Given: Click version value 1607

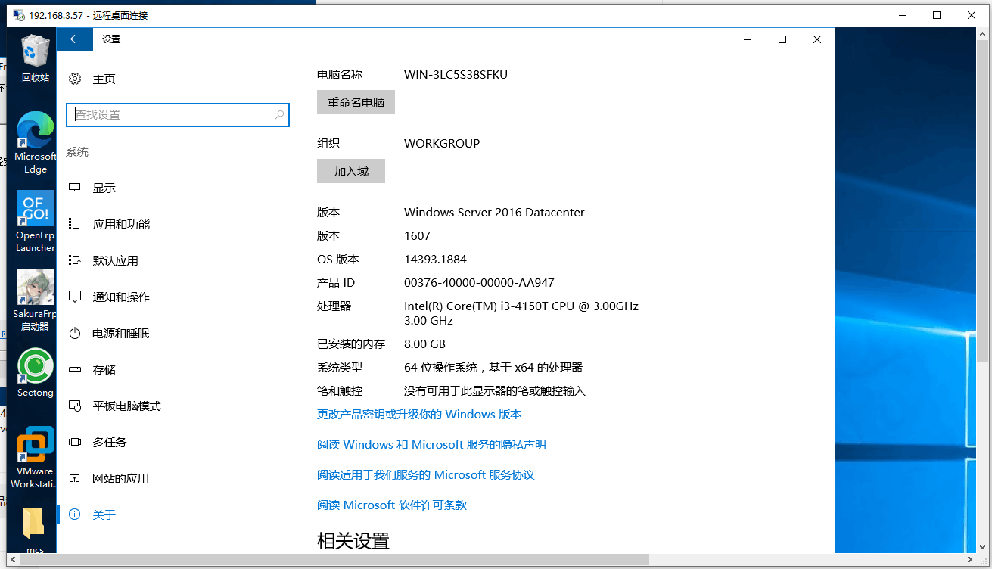Looking at the screenshot, I should pyautogui.click(x=417, y=235).
